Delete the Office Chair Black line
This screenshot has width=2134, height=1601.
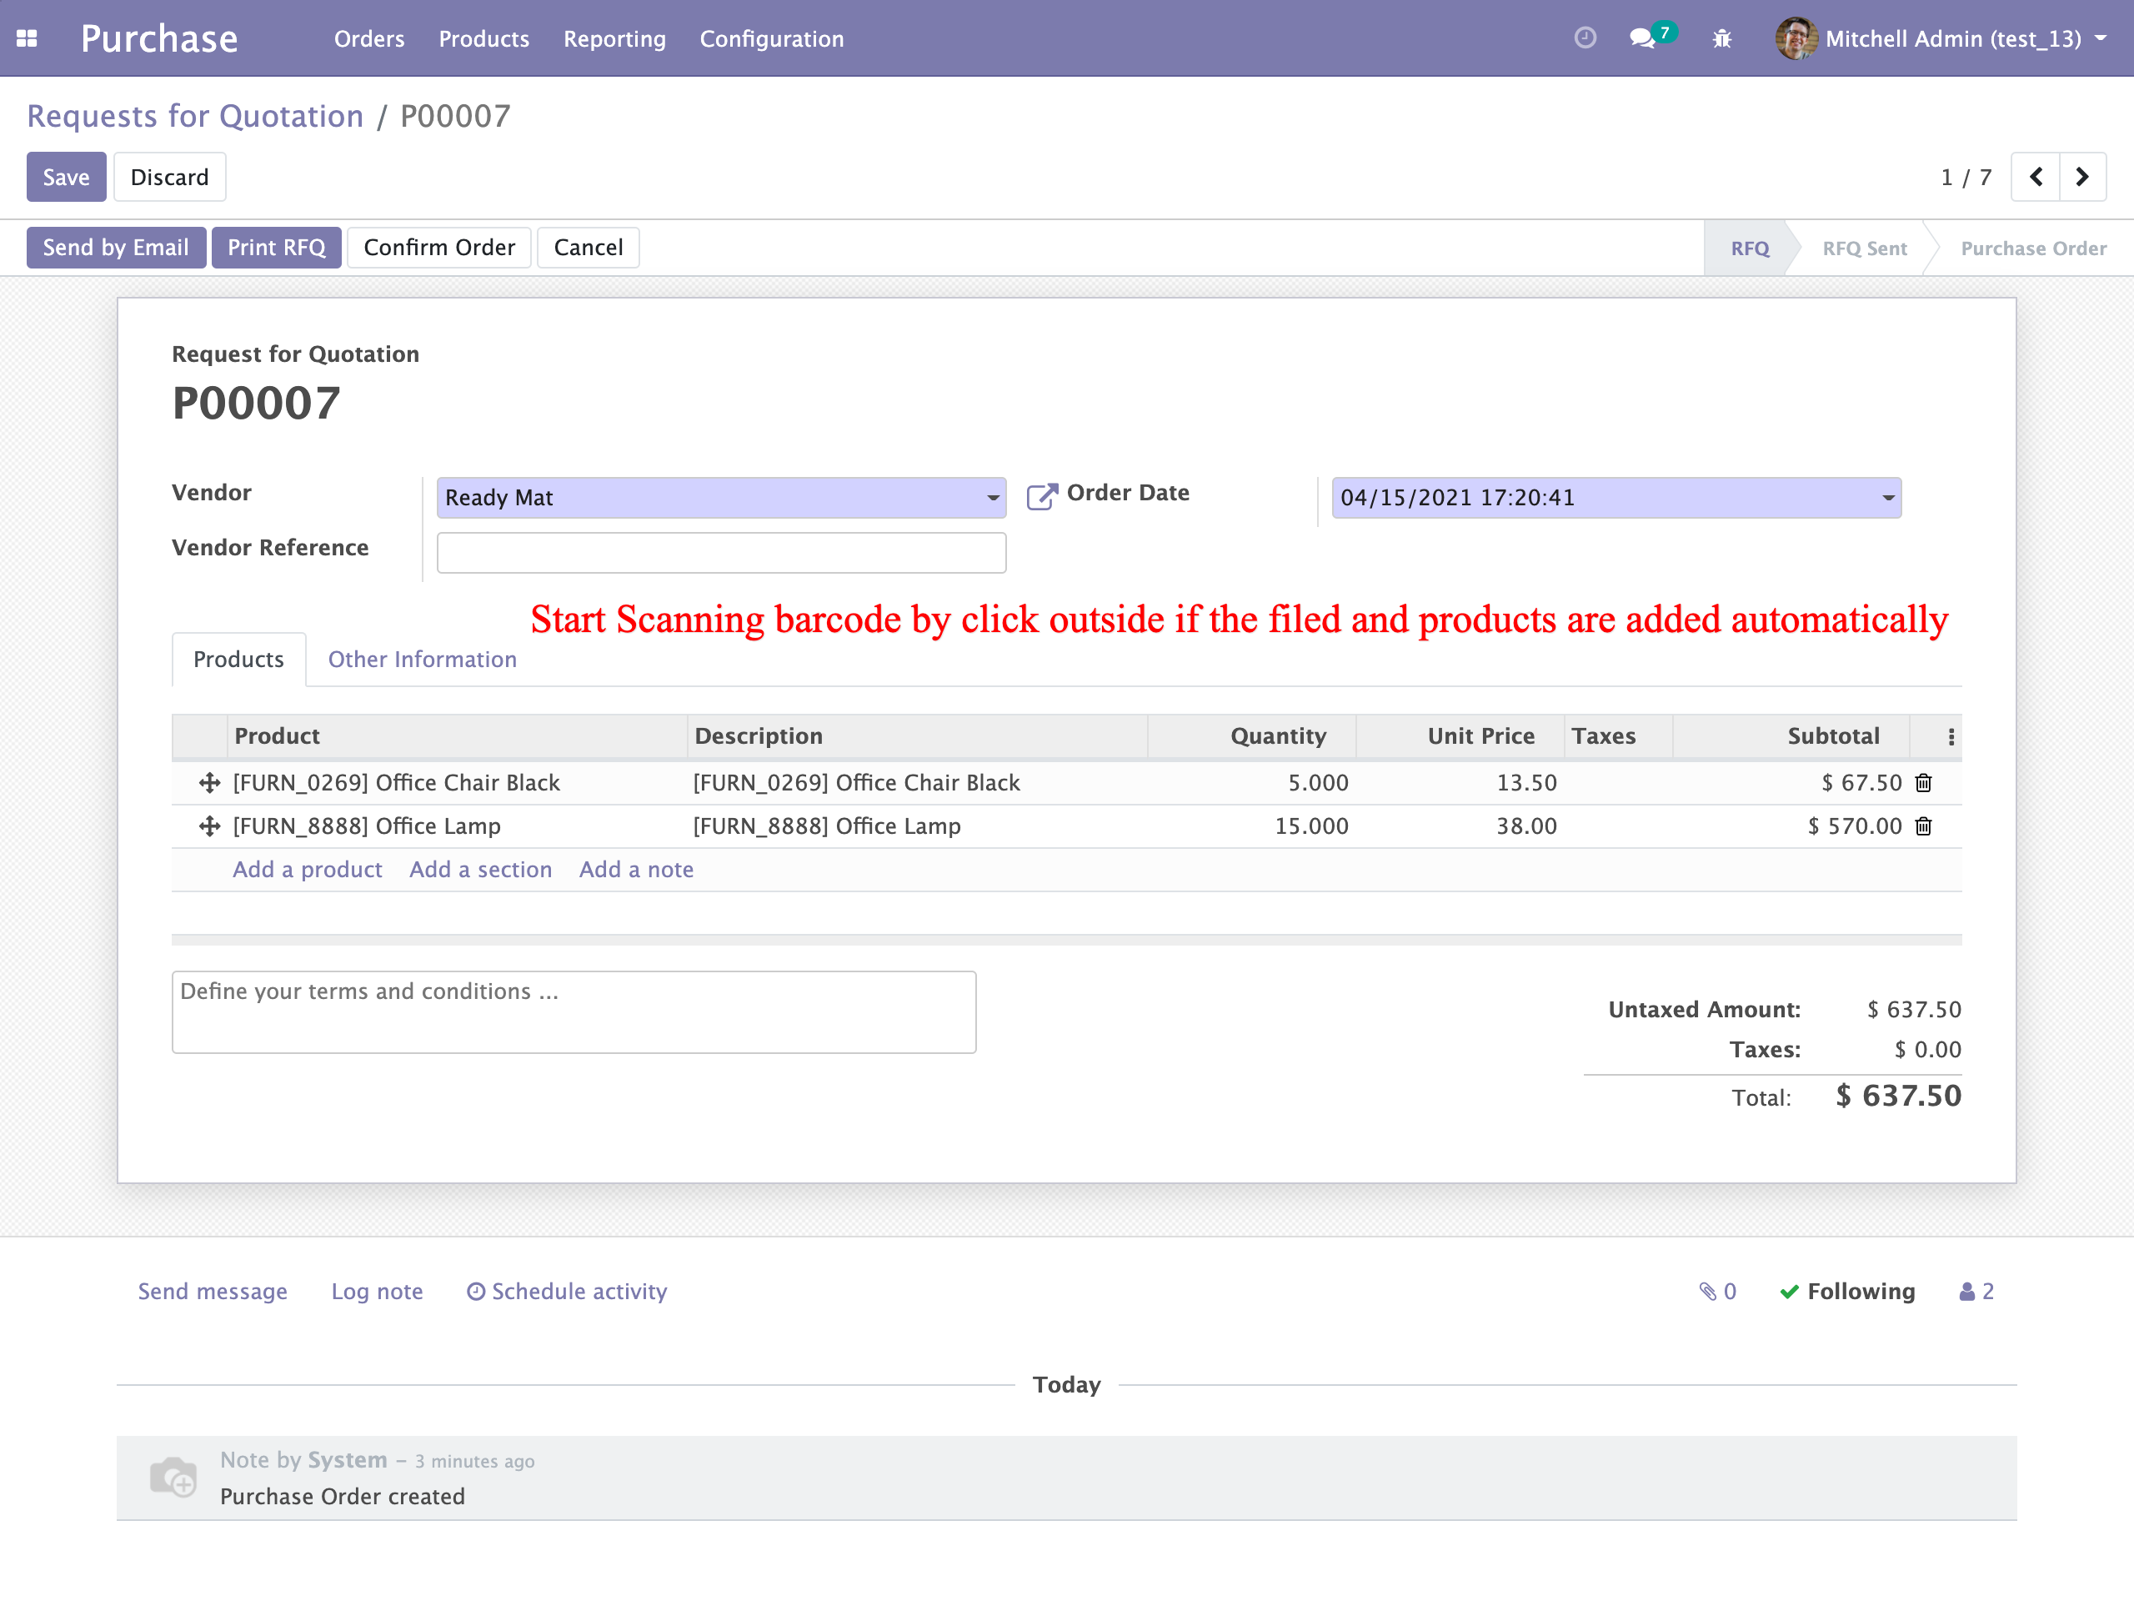click(x=1924, y=783)
